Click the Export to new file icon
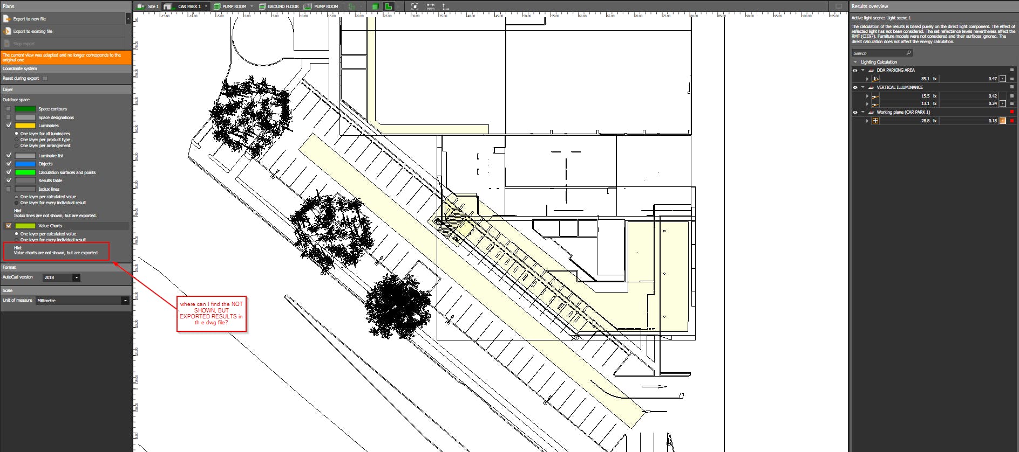 (7, 19)
